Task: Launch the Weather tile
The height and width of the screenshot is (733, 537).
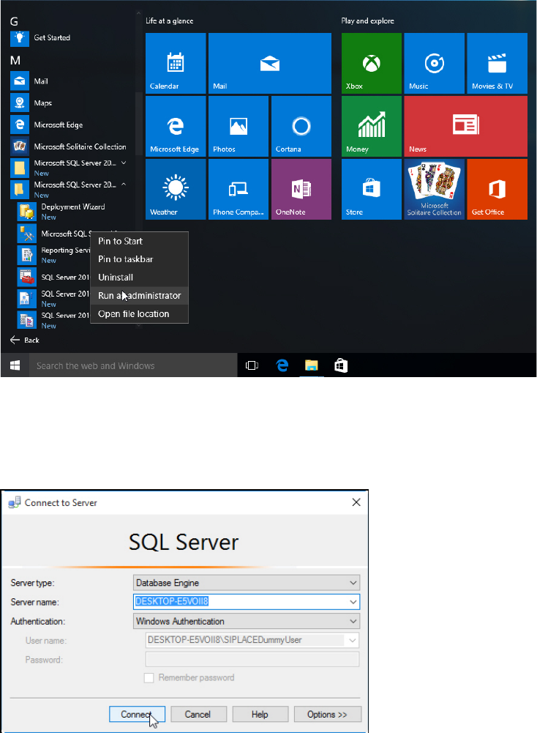Action: [x=175, y=189]
